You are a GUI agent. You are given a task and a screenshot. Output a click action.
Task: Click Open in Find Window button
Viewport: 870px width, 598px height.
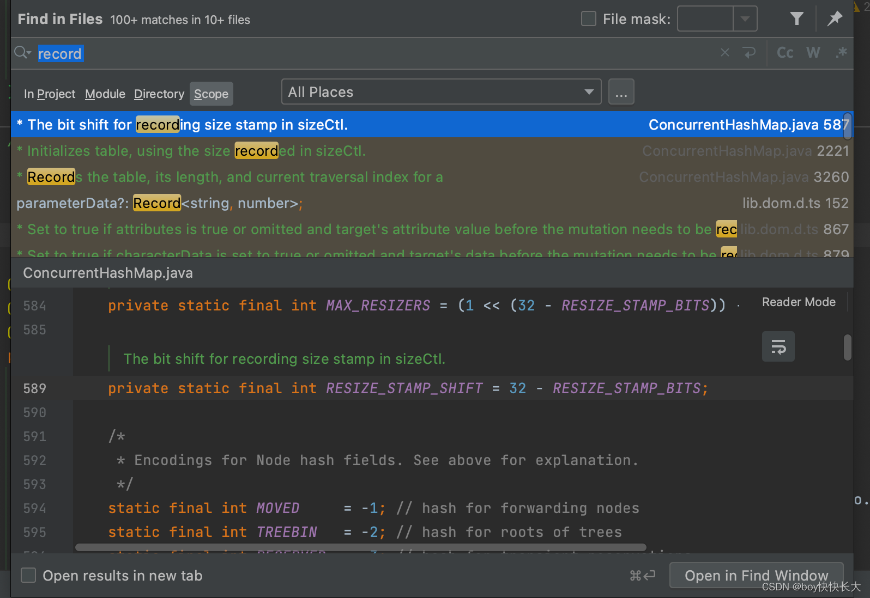point(756,576)
